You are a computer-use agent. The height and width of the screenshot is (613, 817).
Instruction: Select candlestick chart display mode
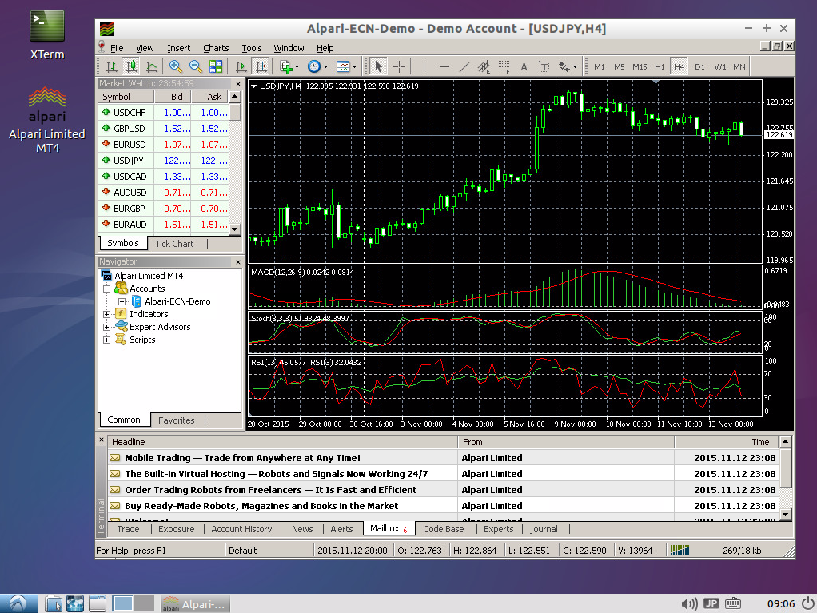(131, 66)
